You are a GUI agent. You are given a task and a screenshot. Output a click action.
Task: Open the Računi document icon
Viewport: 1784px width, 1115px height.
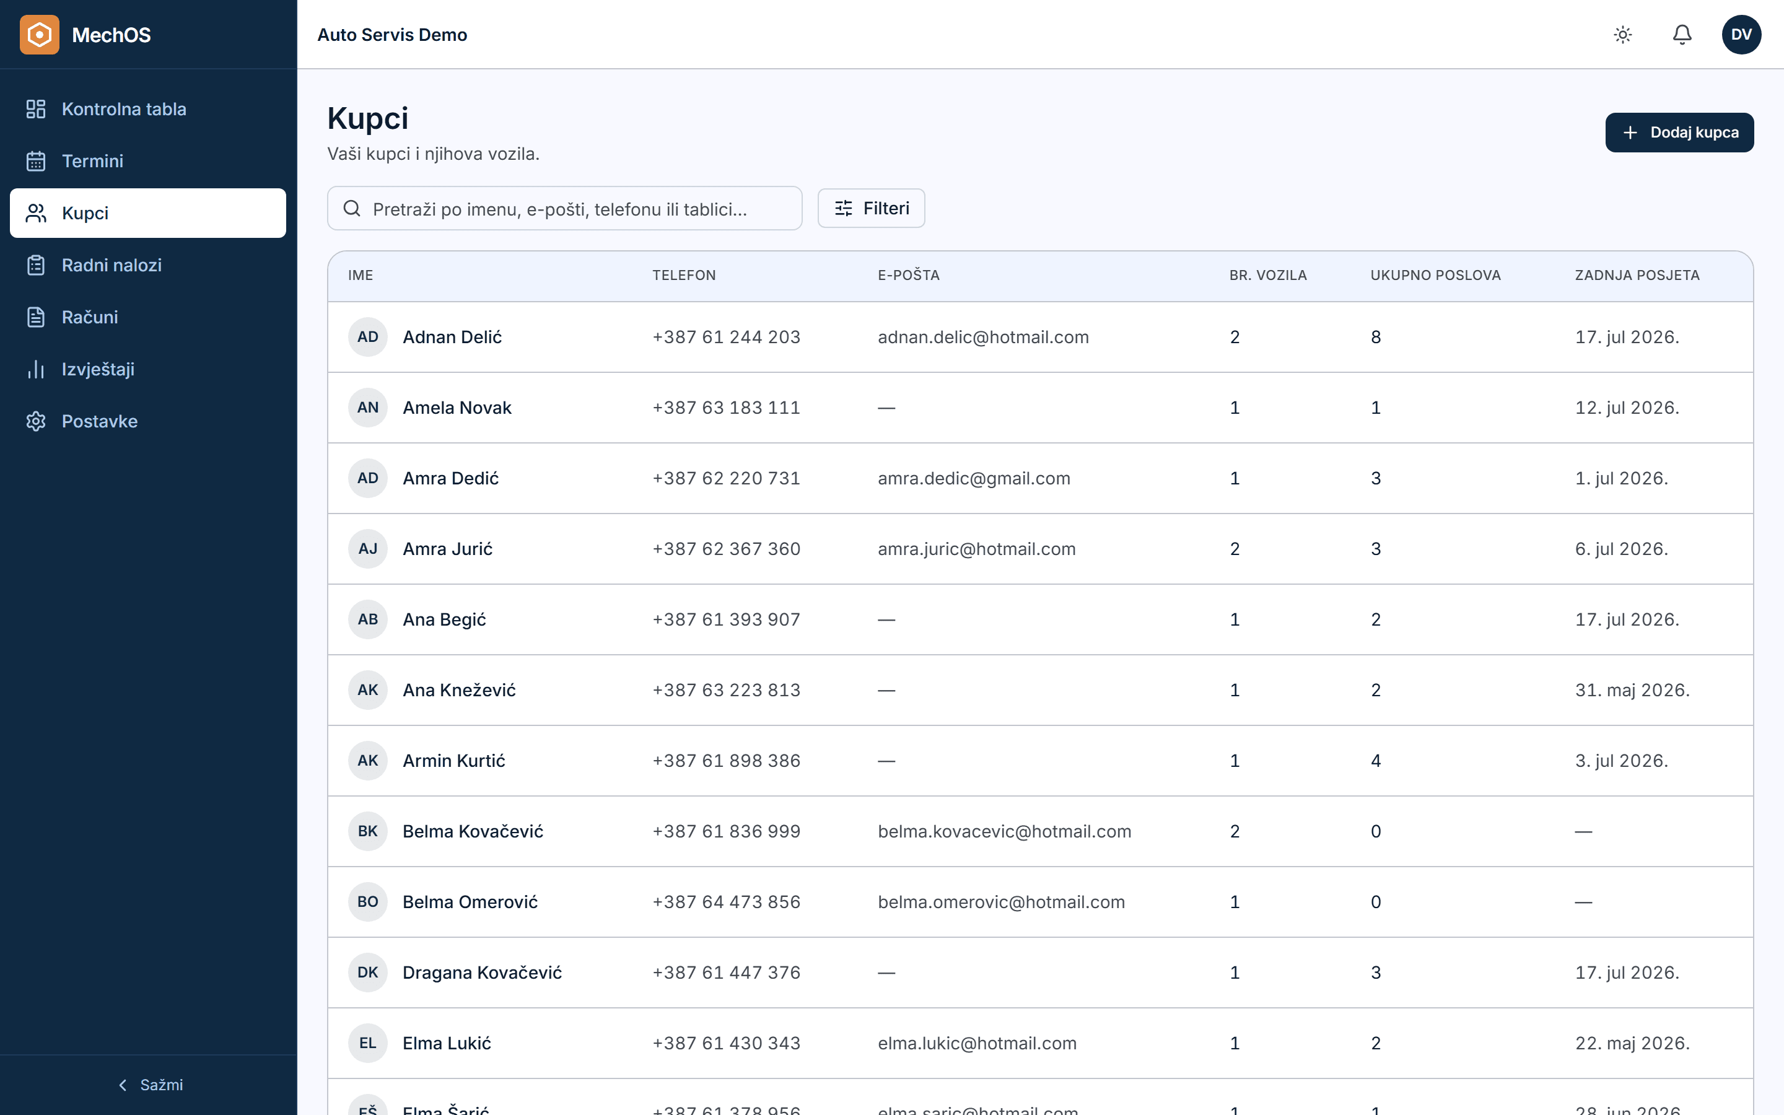[35, 317]
